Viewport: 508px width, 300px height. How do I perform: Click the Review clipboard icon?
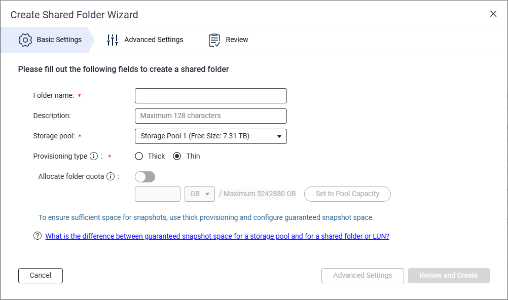click(214, 40)
